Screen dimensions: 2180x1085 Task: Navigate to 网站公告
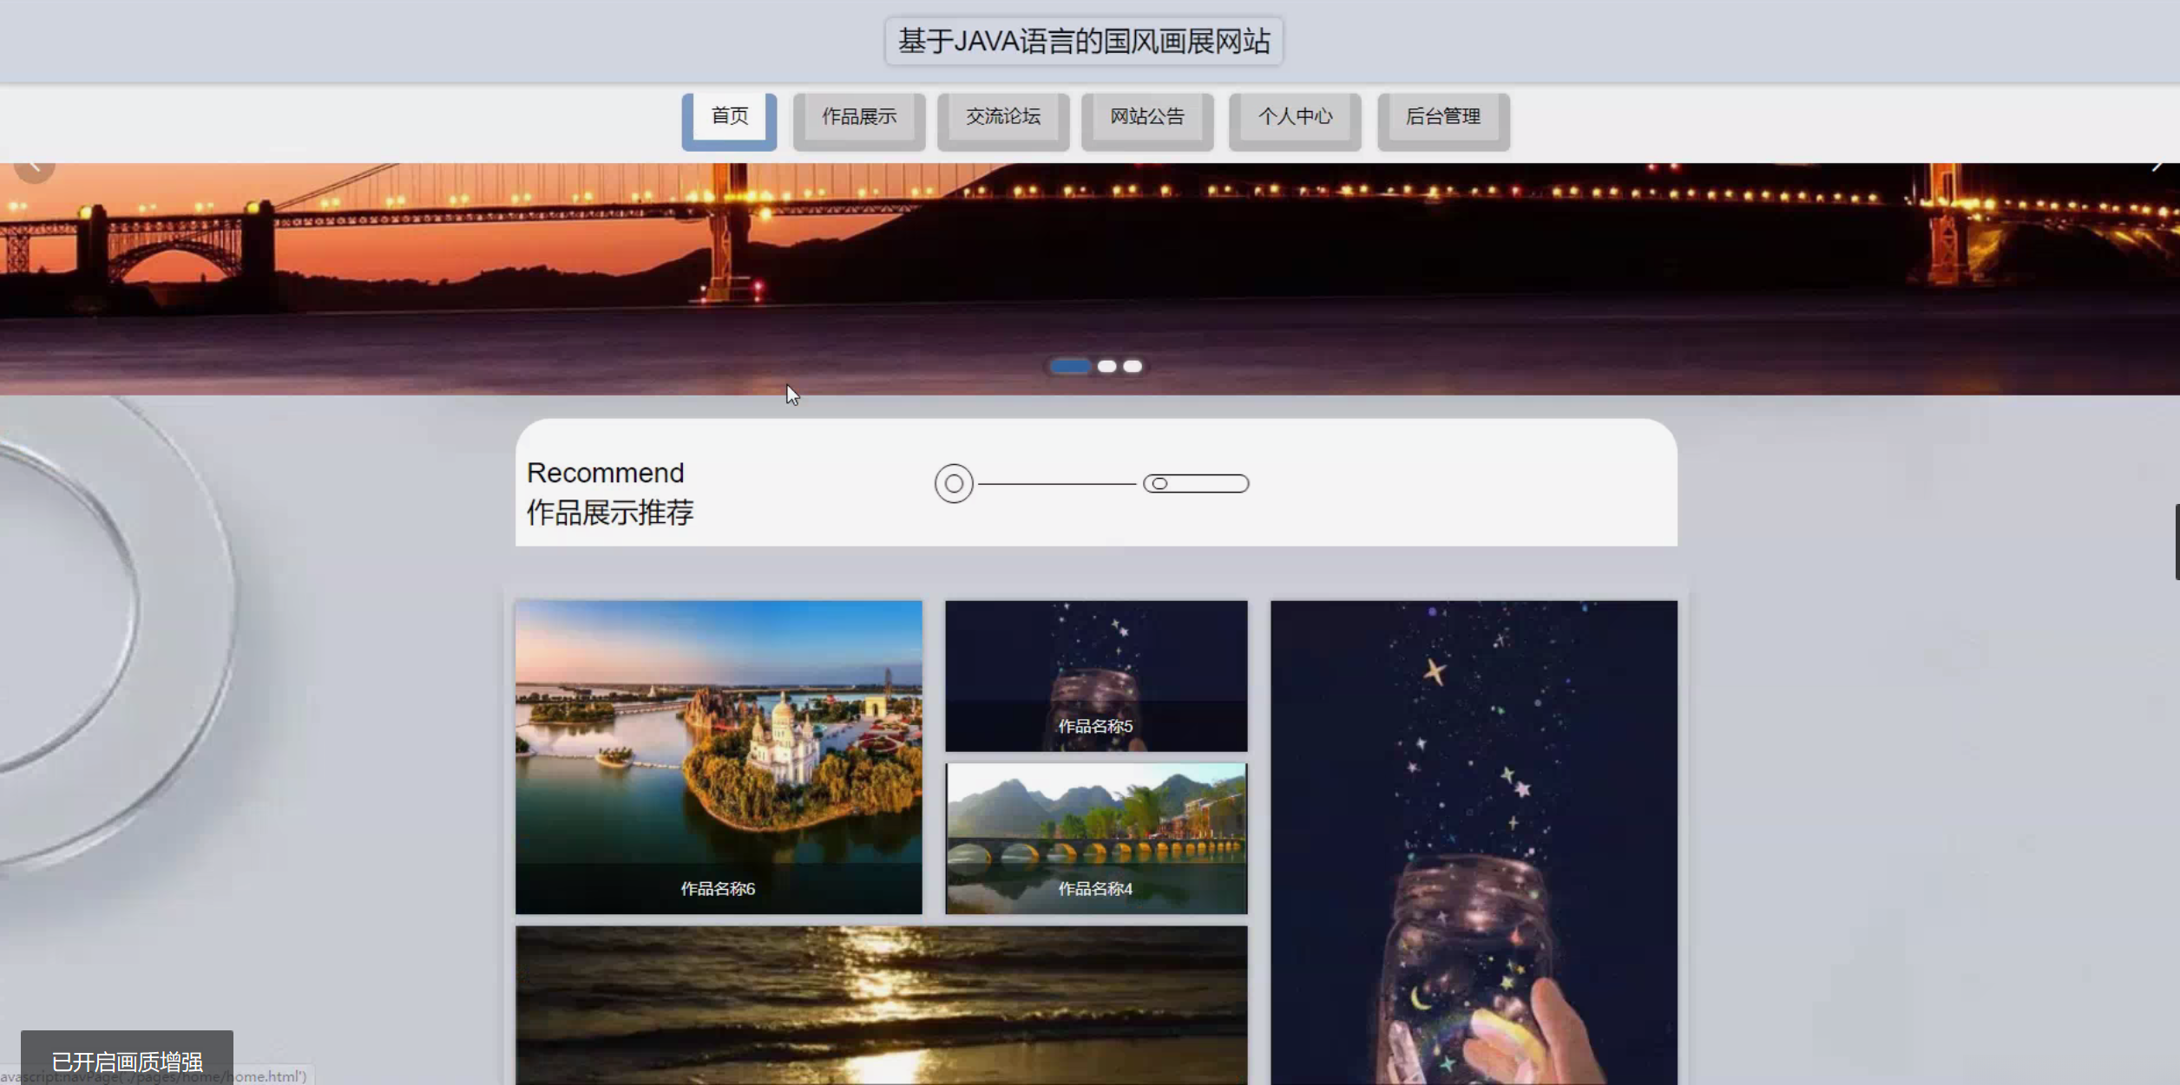(x=1147, y=117)
